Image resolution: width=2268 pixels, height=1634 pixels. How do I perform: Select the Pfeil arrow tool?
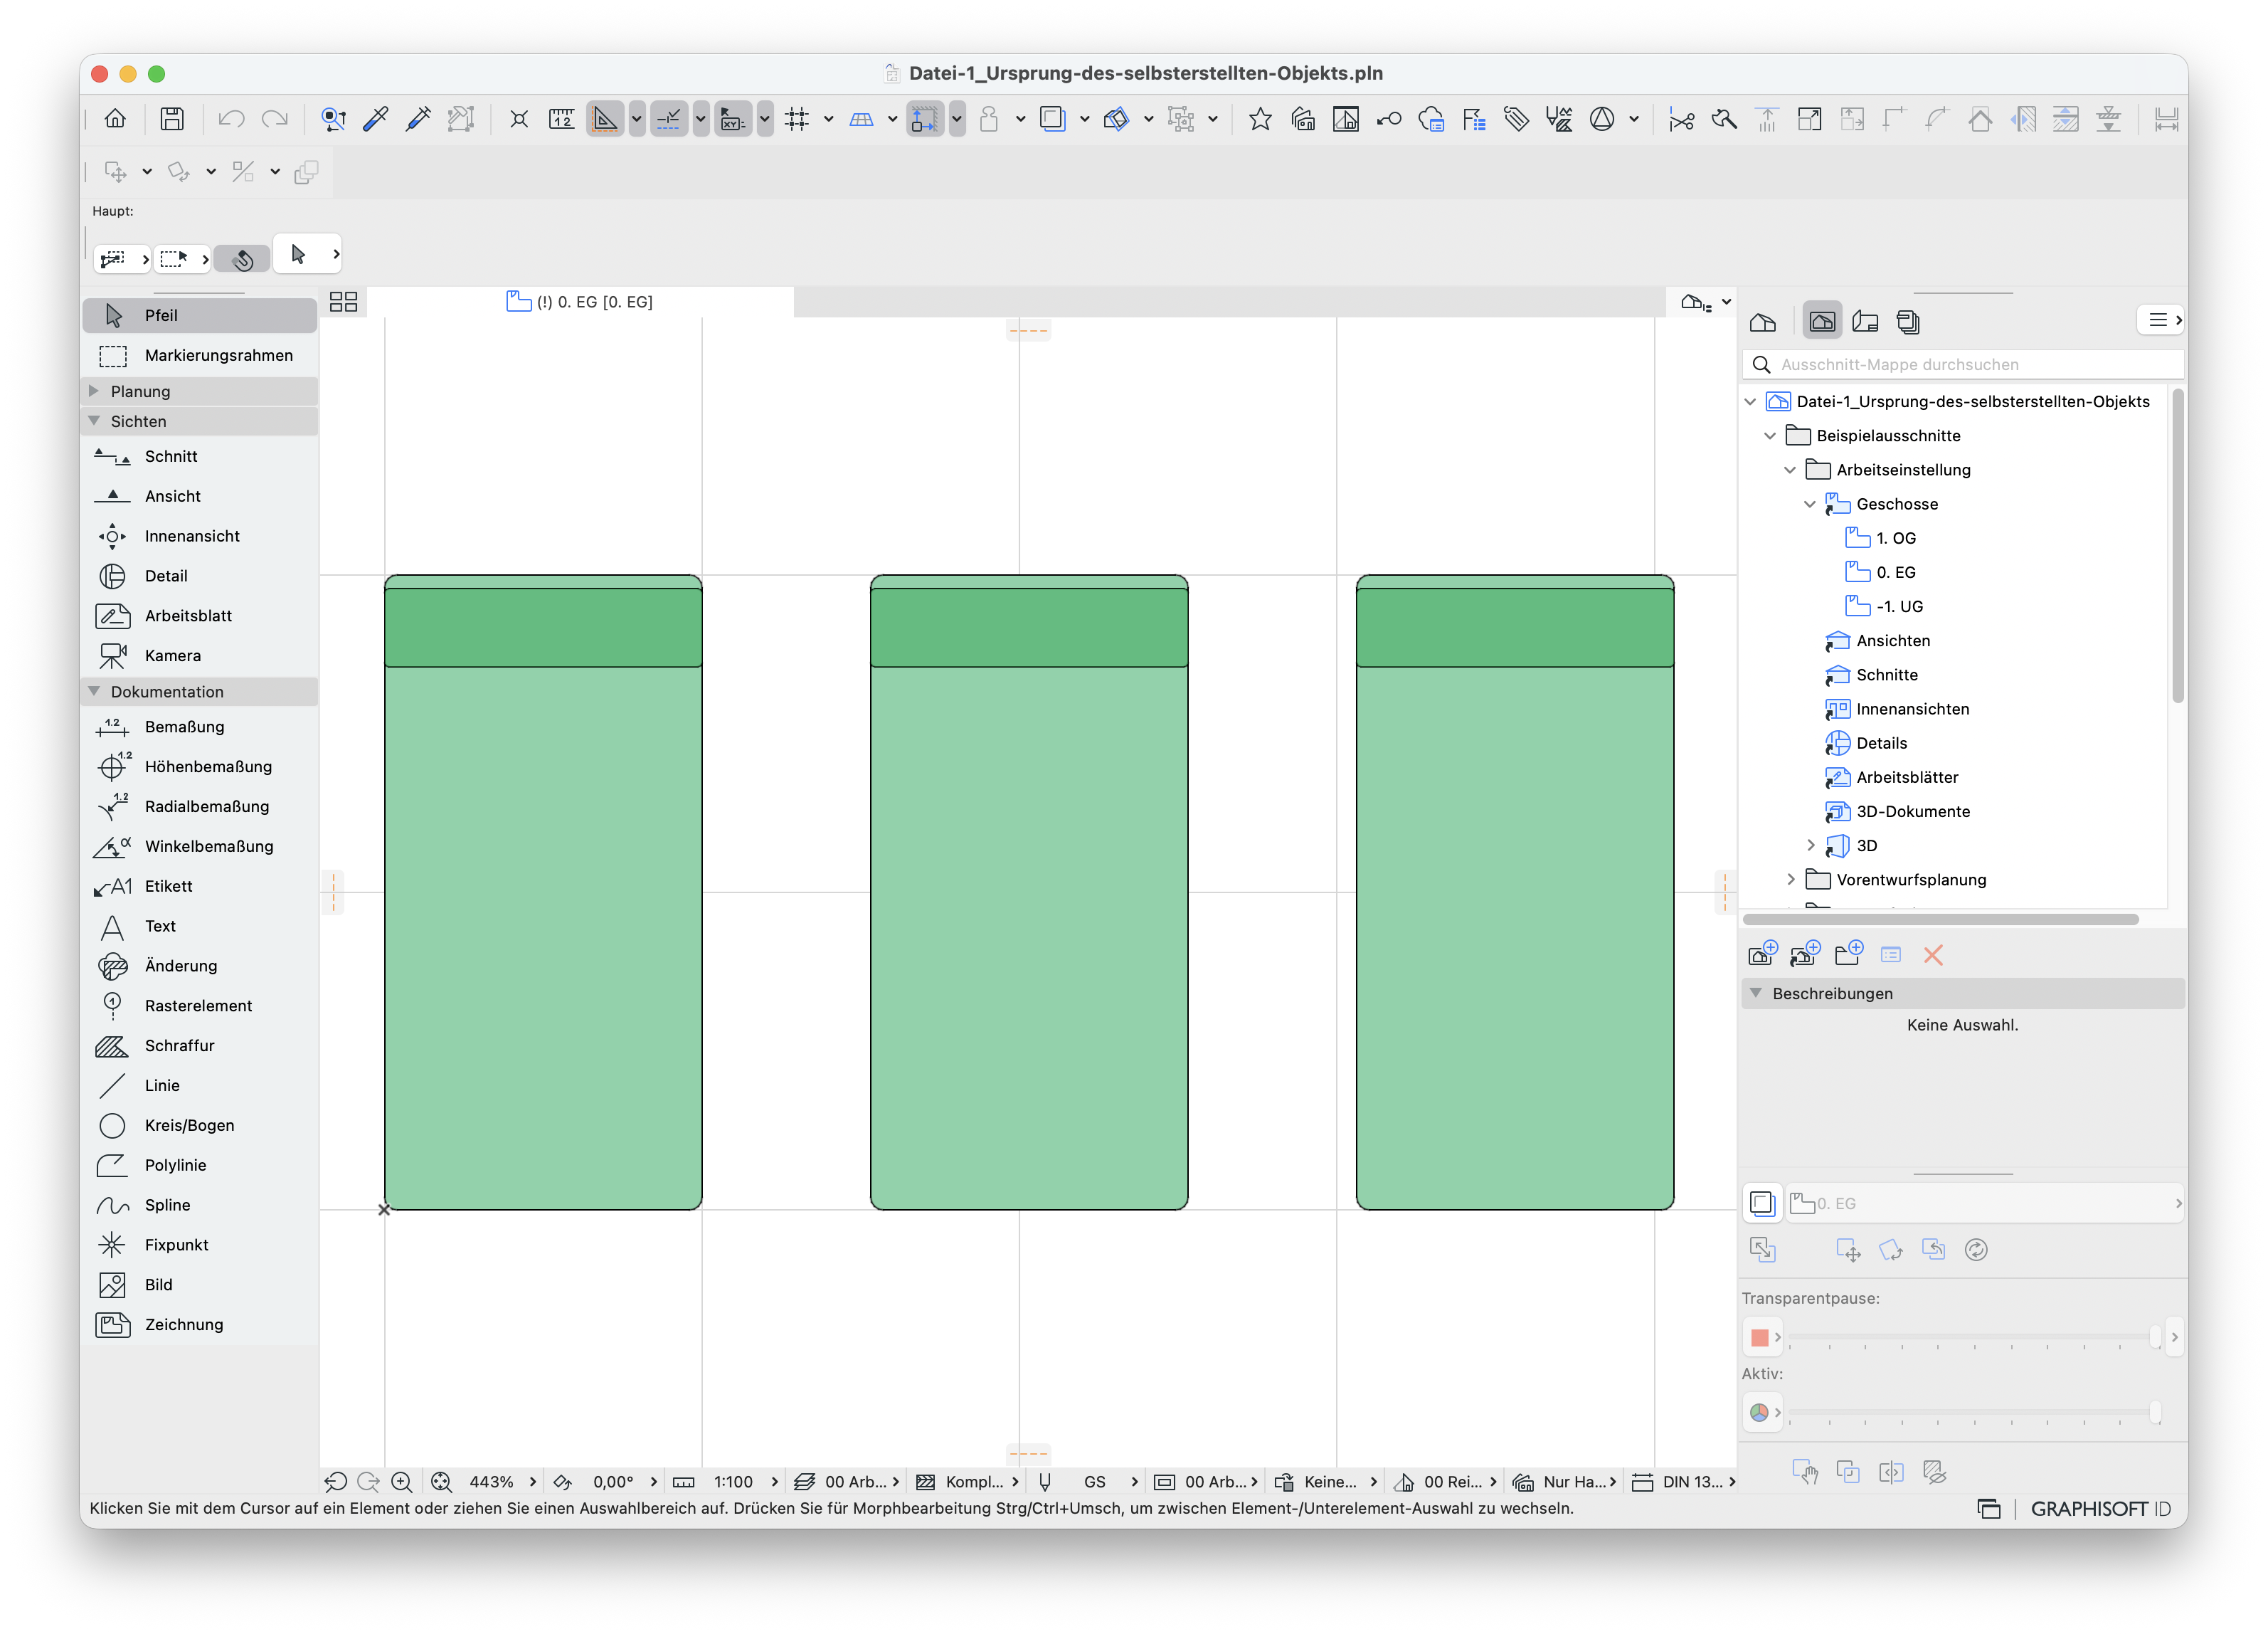coord(199,315)
